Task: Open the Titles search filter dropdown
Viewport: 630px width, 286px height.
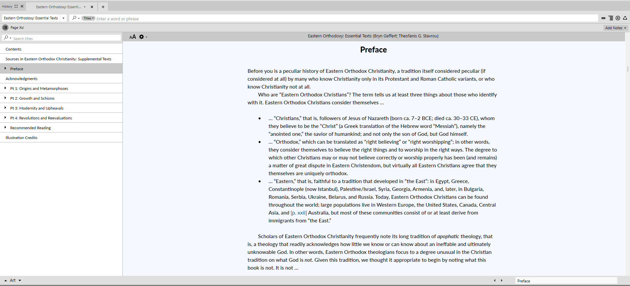Action: pyautogui.click(x=88, y=18)
